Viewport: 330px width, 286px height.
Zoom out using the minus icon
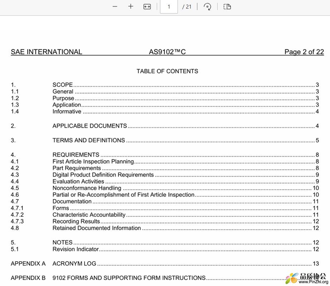[115, 6]
